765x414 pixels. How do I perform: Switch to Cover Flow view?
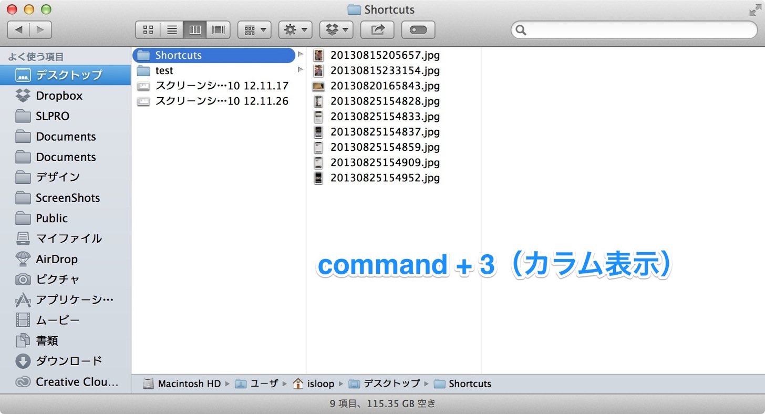pos(218,30)
